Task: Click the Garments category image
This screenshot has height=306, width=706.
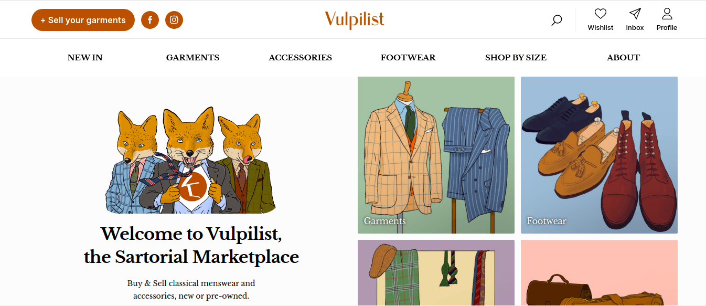Action: pyautogui.click(x=435, y=155)
